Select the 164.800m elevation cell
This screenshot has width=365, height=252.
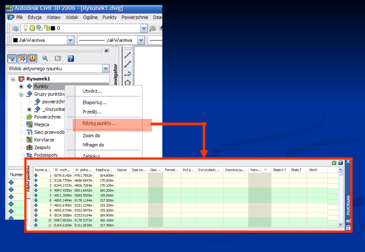105,176
